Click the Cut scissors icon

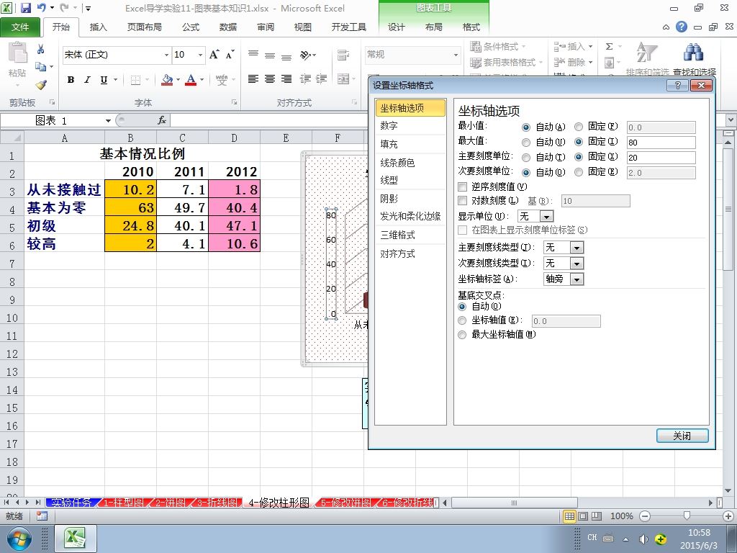coord(41,49)
